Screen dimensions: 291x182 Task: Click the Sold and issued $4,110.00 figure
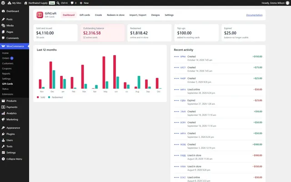tap(45, 33)
